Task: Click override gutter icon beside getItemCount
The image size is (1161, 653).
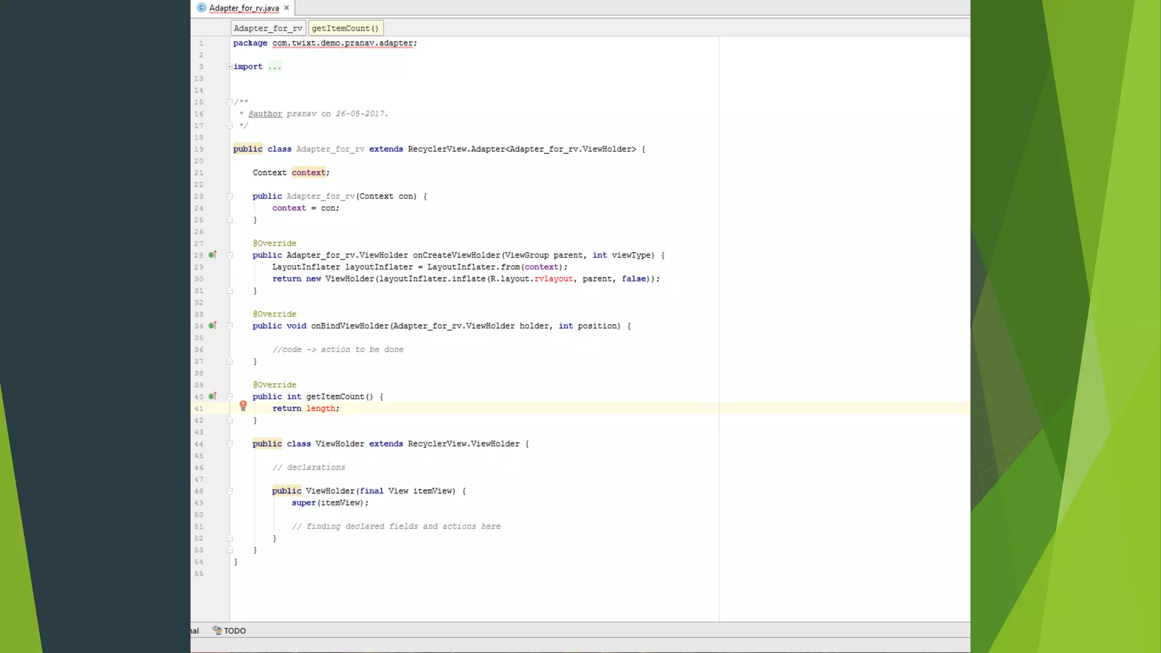Action: (x=213, y=397)
